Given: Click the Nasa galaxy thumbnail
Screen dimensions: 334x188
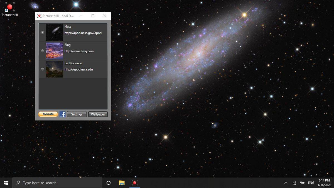Looking at the screenshot, I should pos(55,33).
